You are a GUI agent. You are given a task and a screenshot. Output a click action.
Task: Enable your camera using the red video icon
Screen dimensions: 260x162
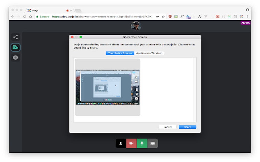[132, 143]
